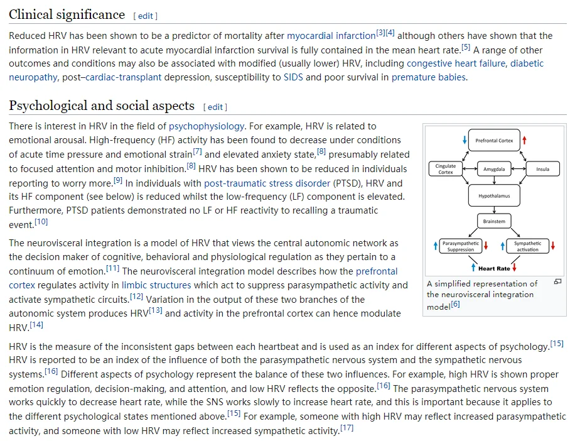Jump to citation [9]
575x441 pixels.
tap(118, 180)
